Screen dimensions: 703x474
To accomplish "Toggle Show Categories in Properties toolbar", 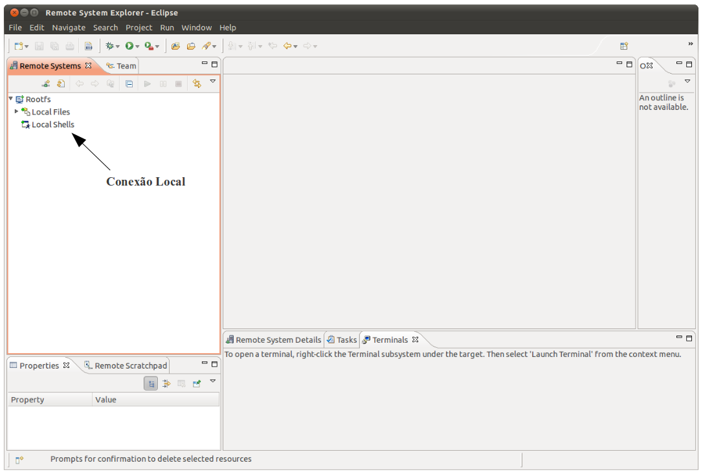I will point(151,384).
